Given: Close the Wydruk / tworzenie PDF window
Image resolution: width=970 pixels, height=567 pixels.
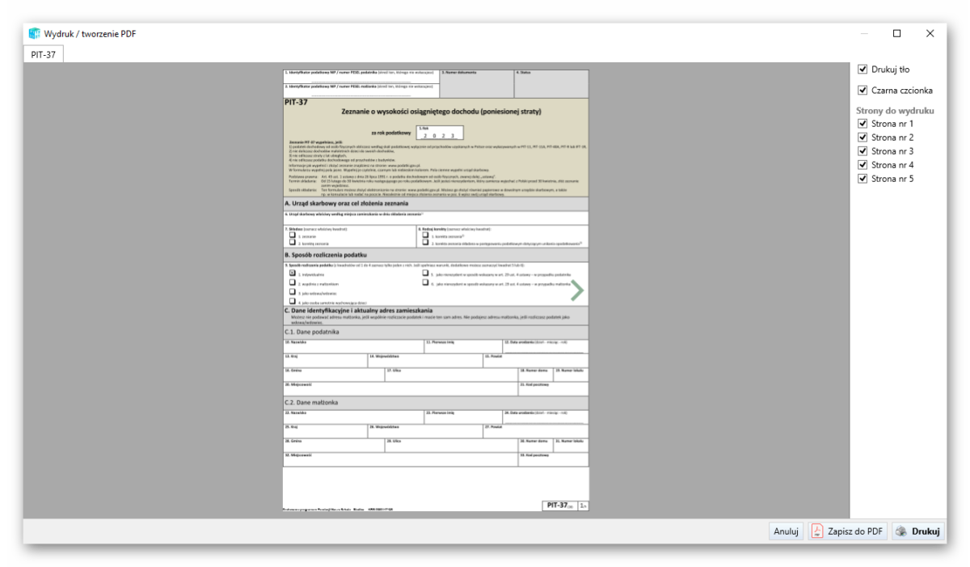Looking at the screenshot, I should pos(930,33).
